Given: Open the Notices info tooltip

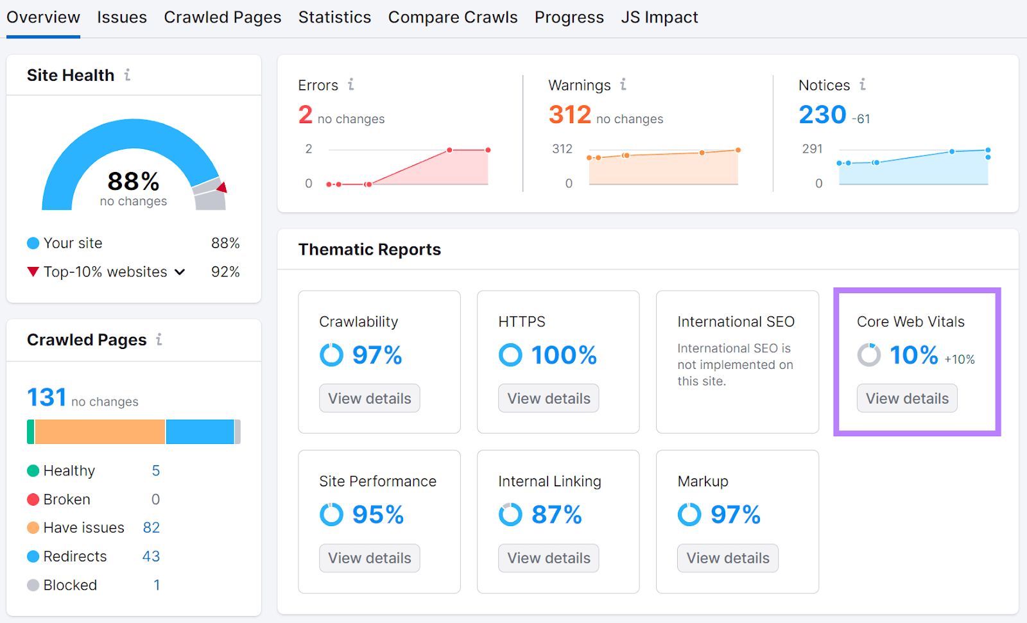Looking at the screenshot, I should click(x=863, y=85).
